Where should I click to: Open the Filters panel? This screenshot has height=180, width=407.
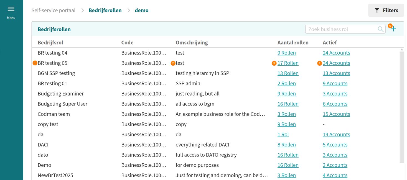pyautogui.click(x=386, y=11)
